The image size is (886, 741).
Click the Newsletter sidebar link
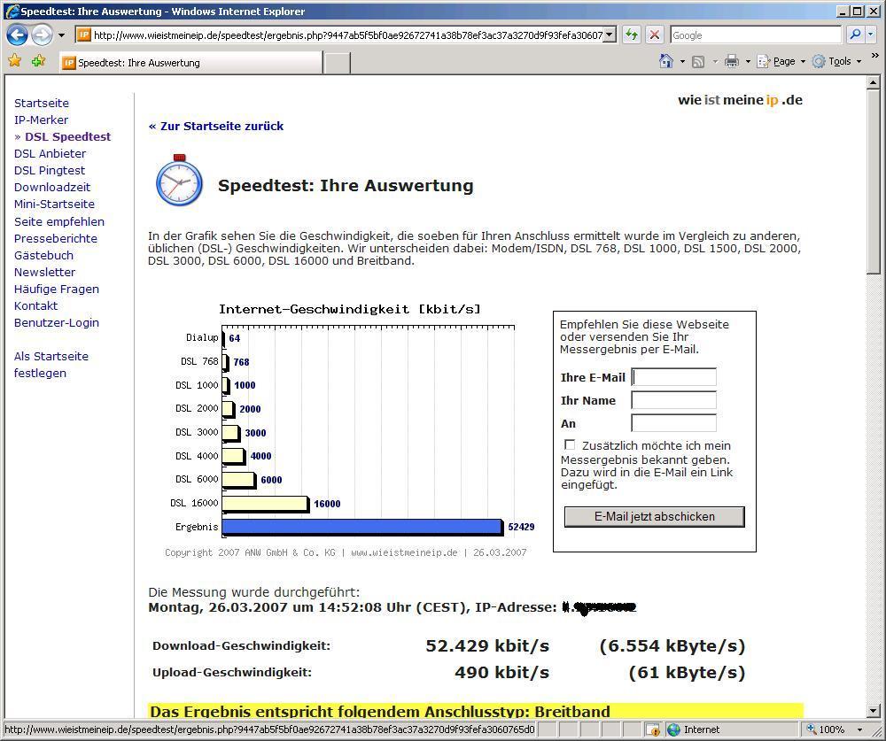(x=44, y=272)
